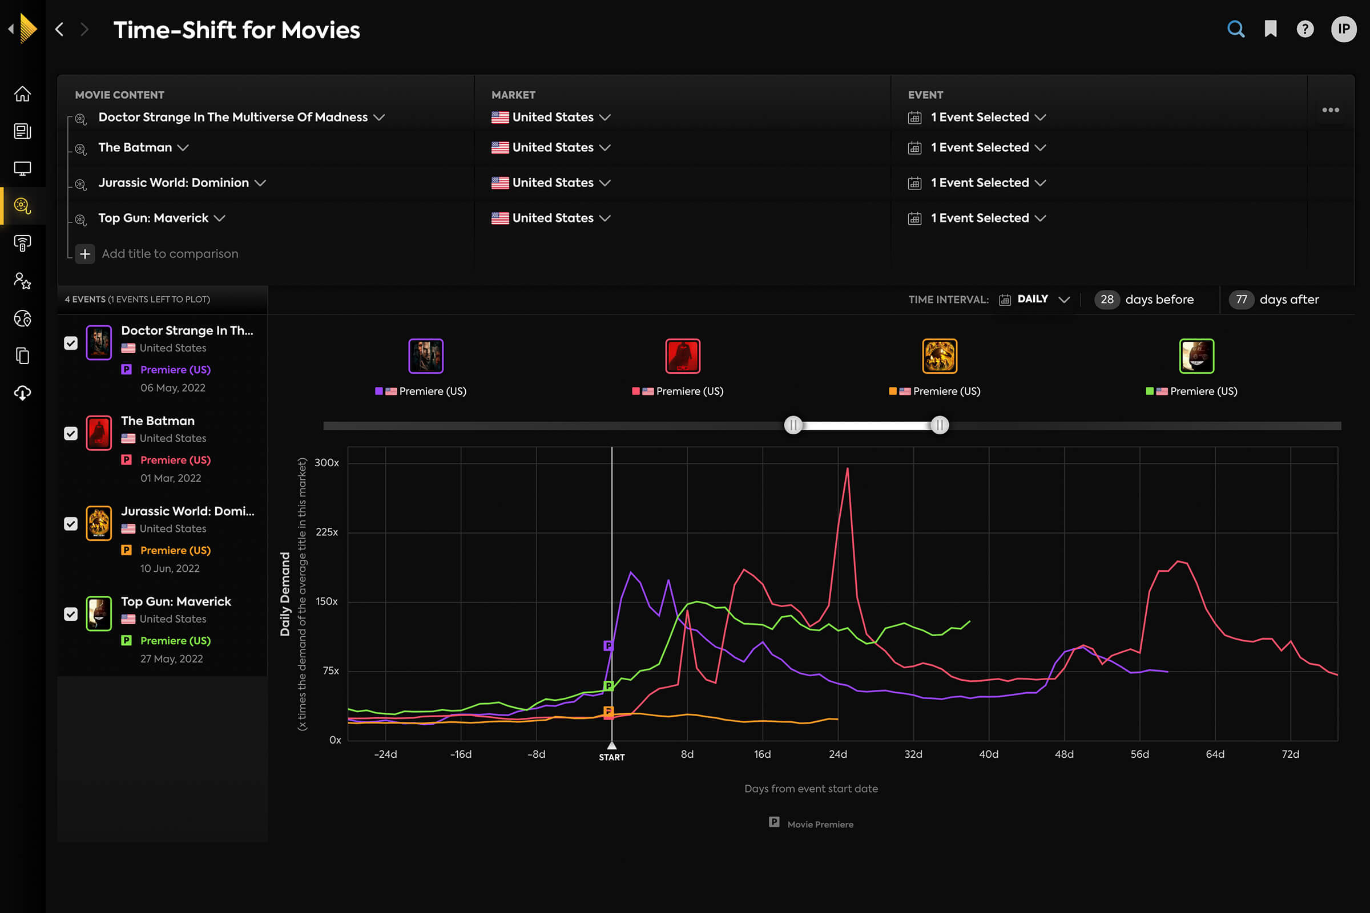The image size is (1370, 913).
Task: Open the talent person-star sidebar icon
Action: pos(22,281)
